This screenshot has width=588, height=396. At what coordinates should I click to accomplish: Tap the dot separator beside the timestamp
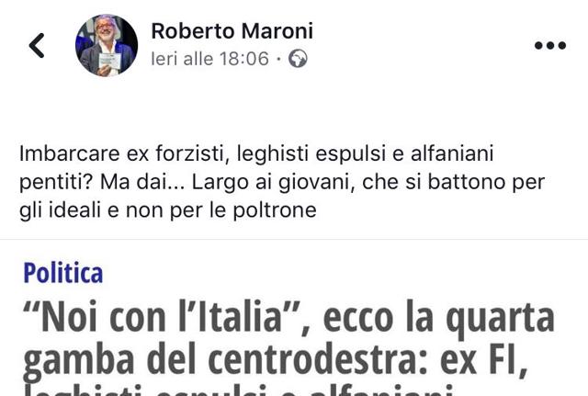coord(278,59)
